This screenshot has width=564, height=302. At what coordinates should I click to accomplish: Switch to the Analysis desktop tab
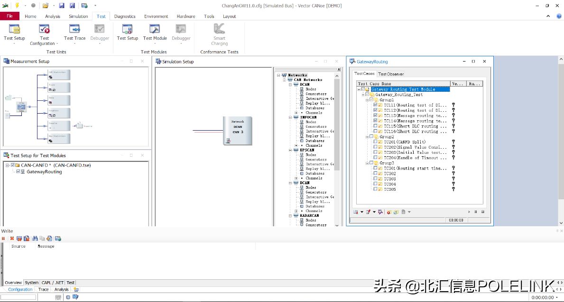61,289
